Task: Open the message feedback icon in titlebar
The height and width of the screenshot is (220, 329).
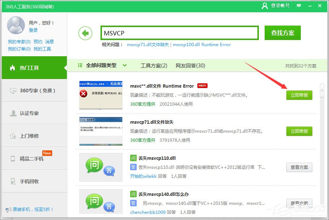Action: [298, 6]
